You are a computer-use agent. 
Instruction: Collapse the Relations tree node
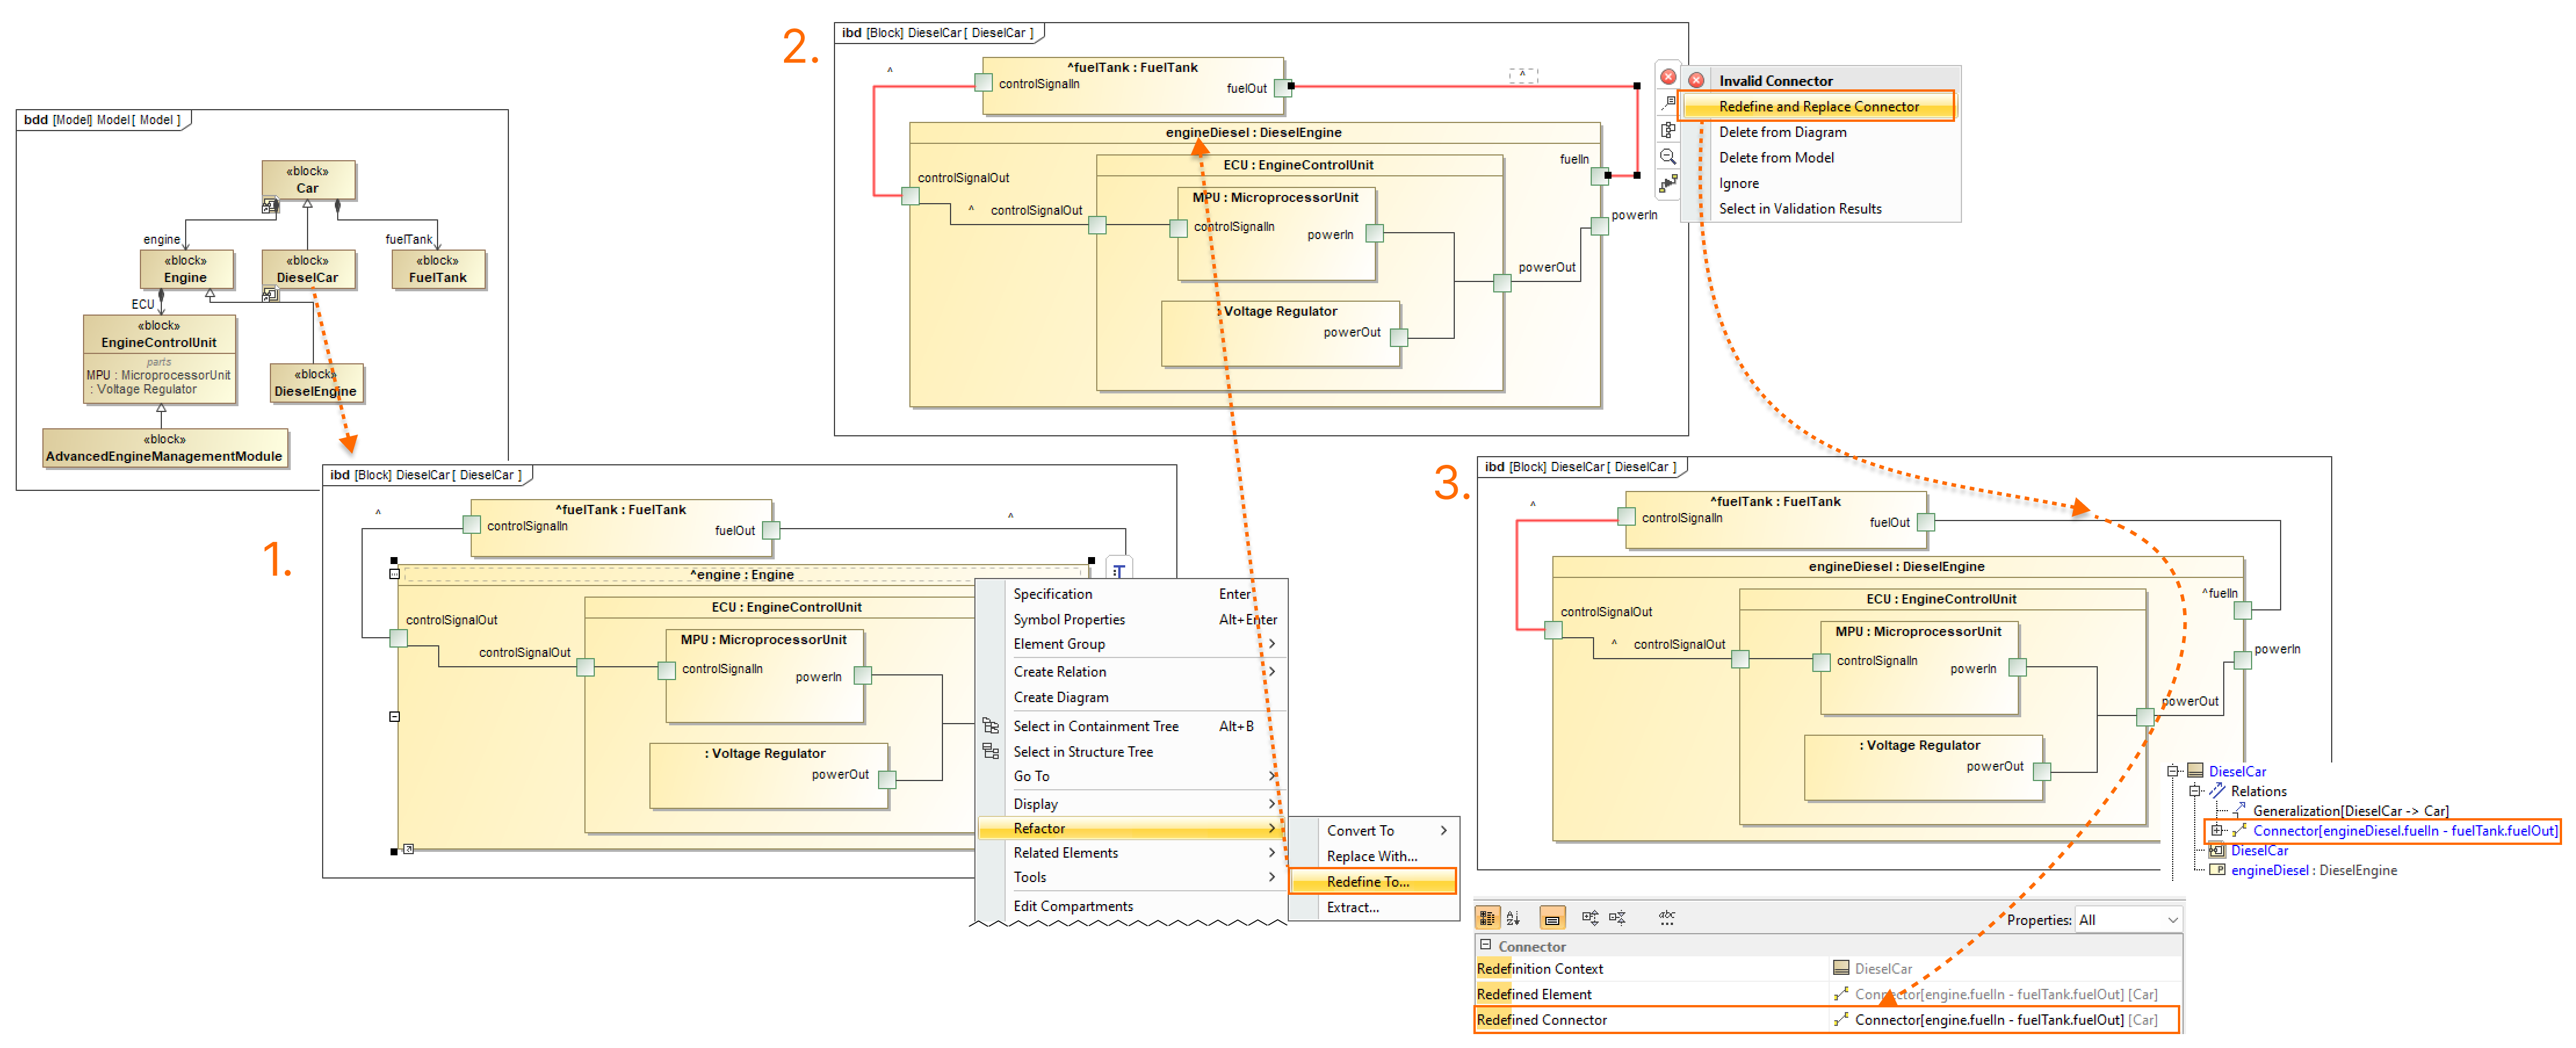click(x=2194, y=790)
